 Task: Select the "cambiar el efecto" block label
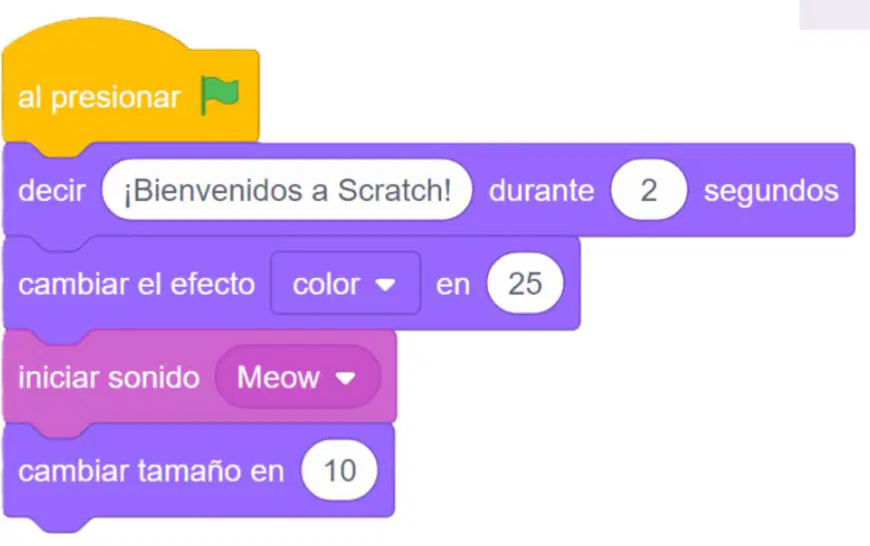pos(137,284)
